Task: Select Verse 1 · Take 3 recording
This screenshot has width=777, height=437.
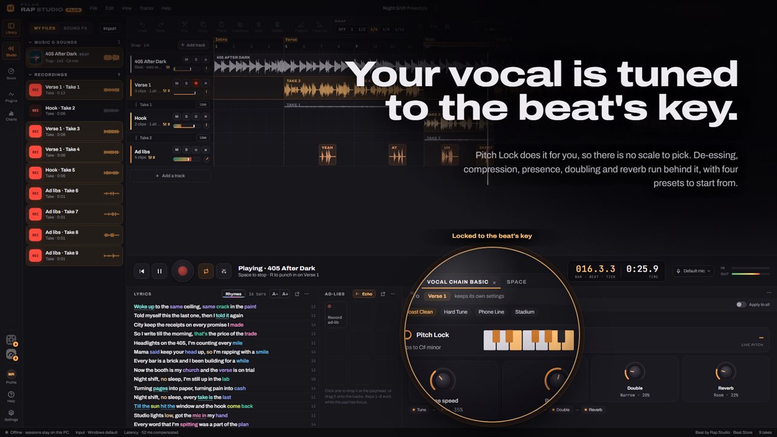Action: tap(75, 131)
